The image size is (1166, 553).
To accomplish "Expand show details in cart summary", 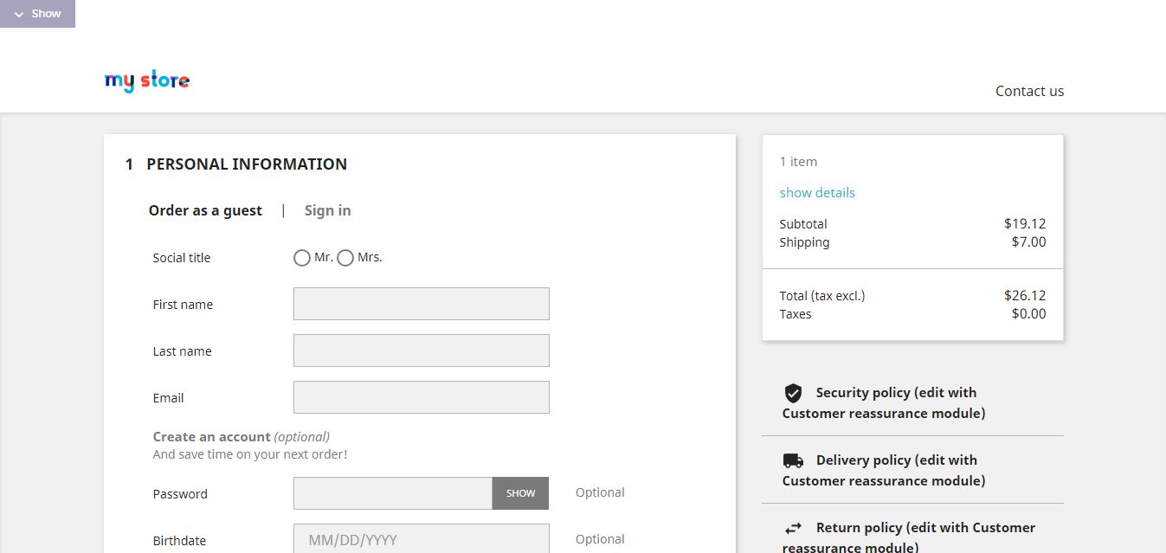I will [x=817, y=192].
